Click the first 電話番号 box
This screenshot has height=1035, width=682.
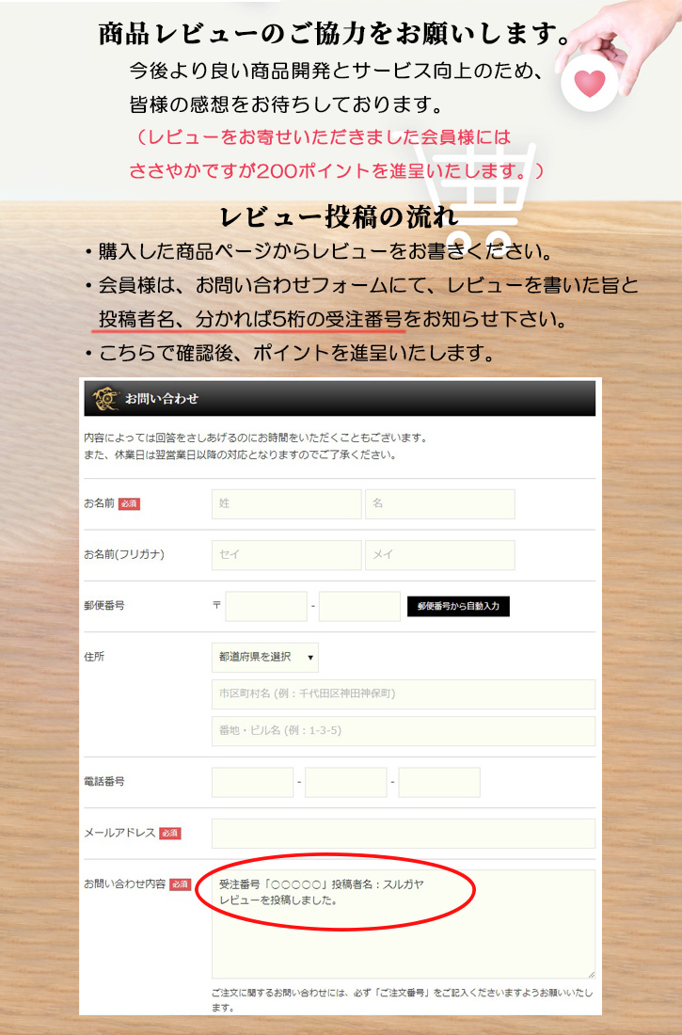coord(252,782)
